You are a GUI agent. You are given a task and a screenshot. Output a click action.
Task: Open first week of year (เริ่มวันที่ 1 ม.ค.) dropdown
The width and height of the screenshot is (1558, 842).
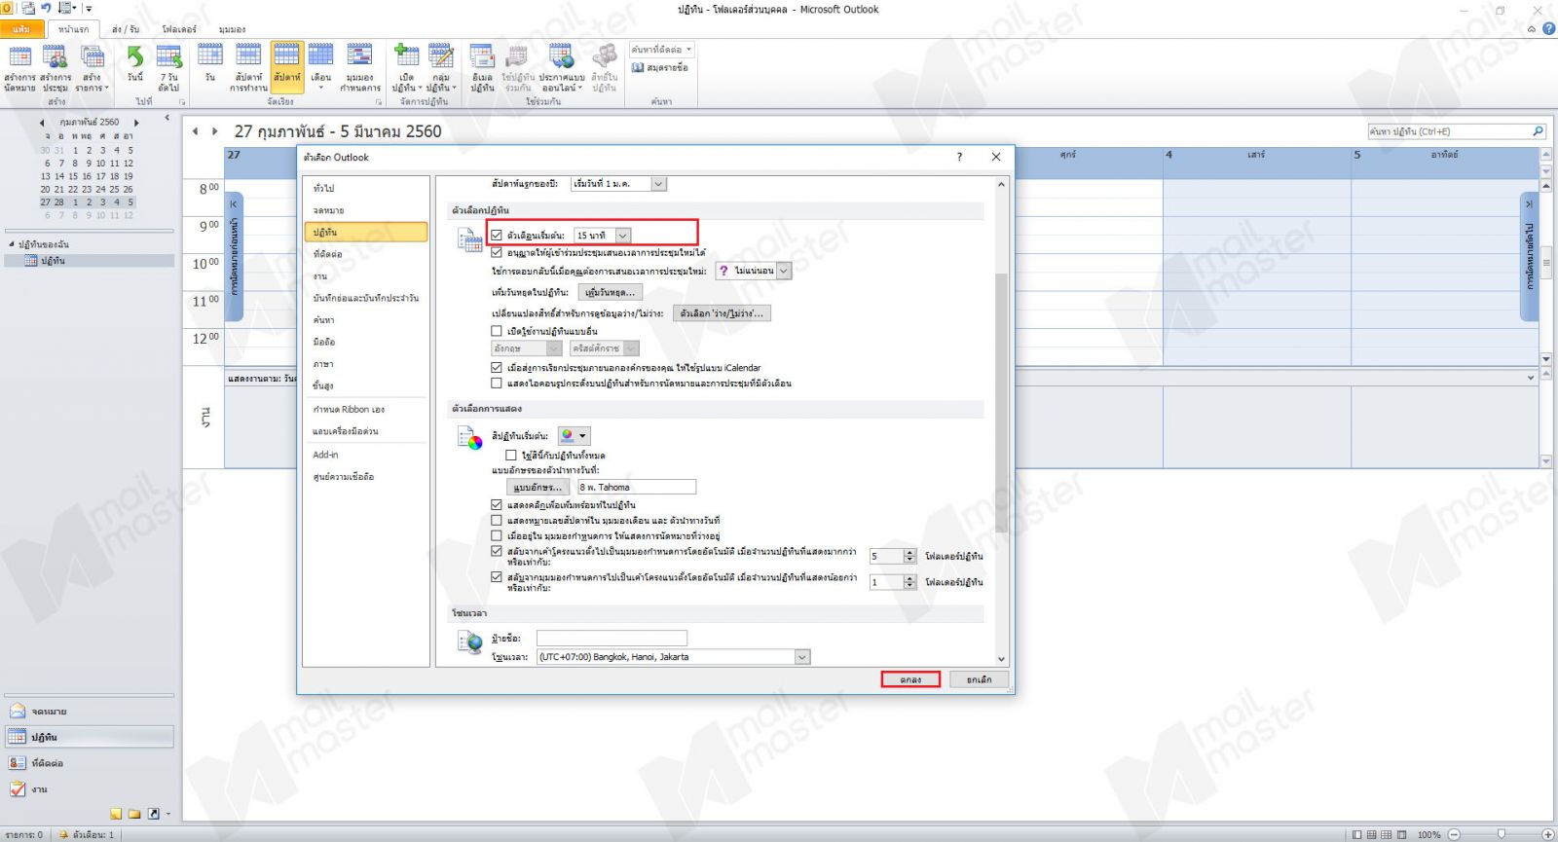click(x=658, y=184)
